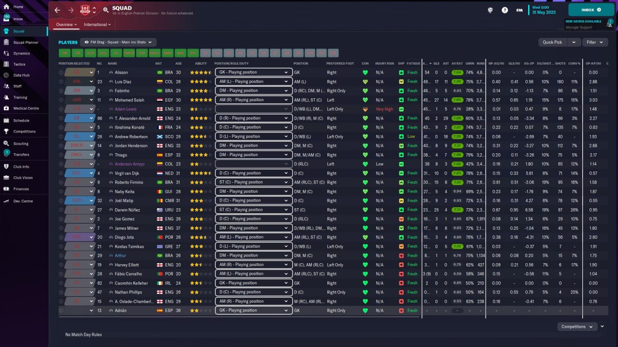618x347 pixels.
Task: Open the Dynamics section
Action: point(21,53)
